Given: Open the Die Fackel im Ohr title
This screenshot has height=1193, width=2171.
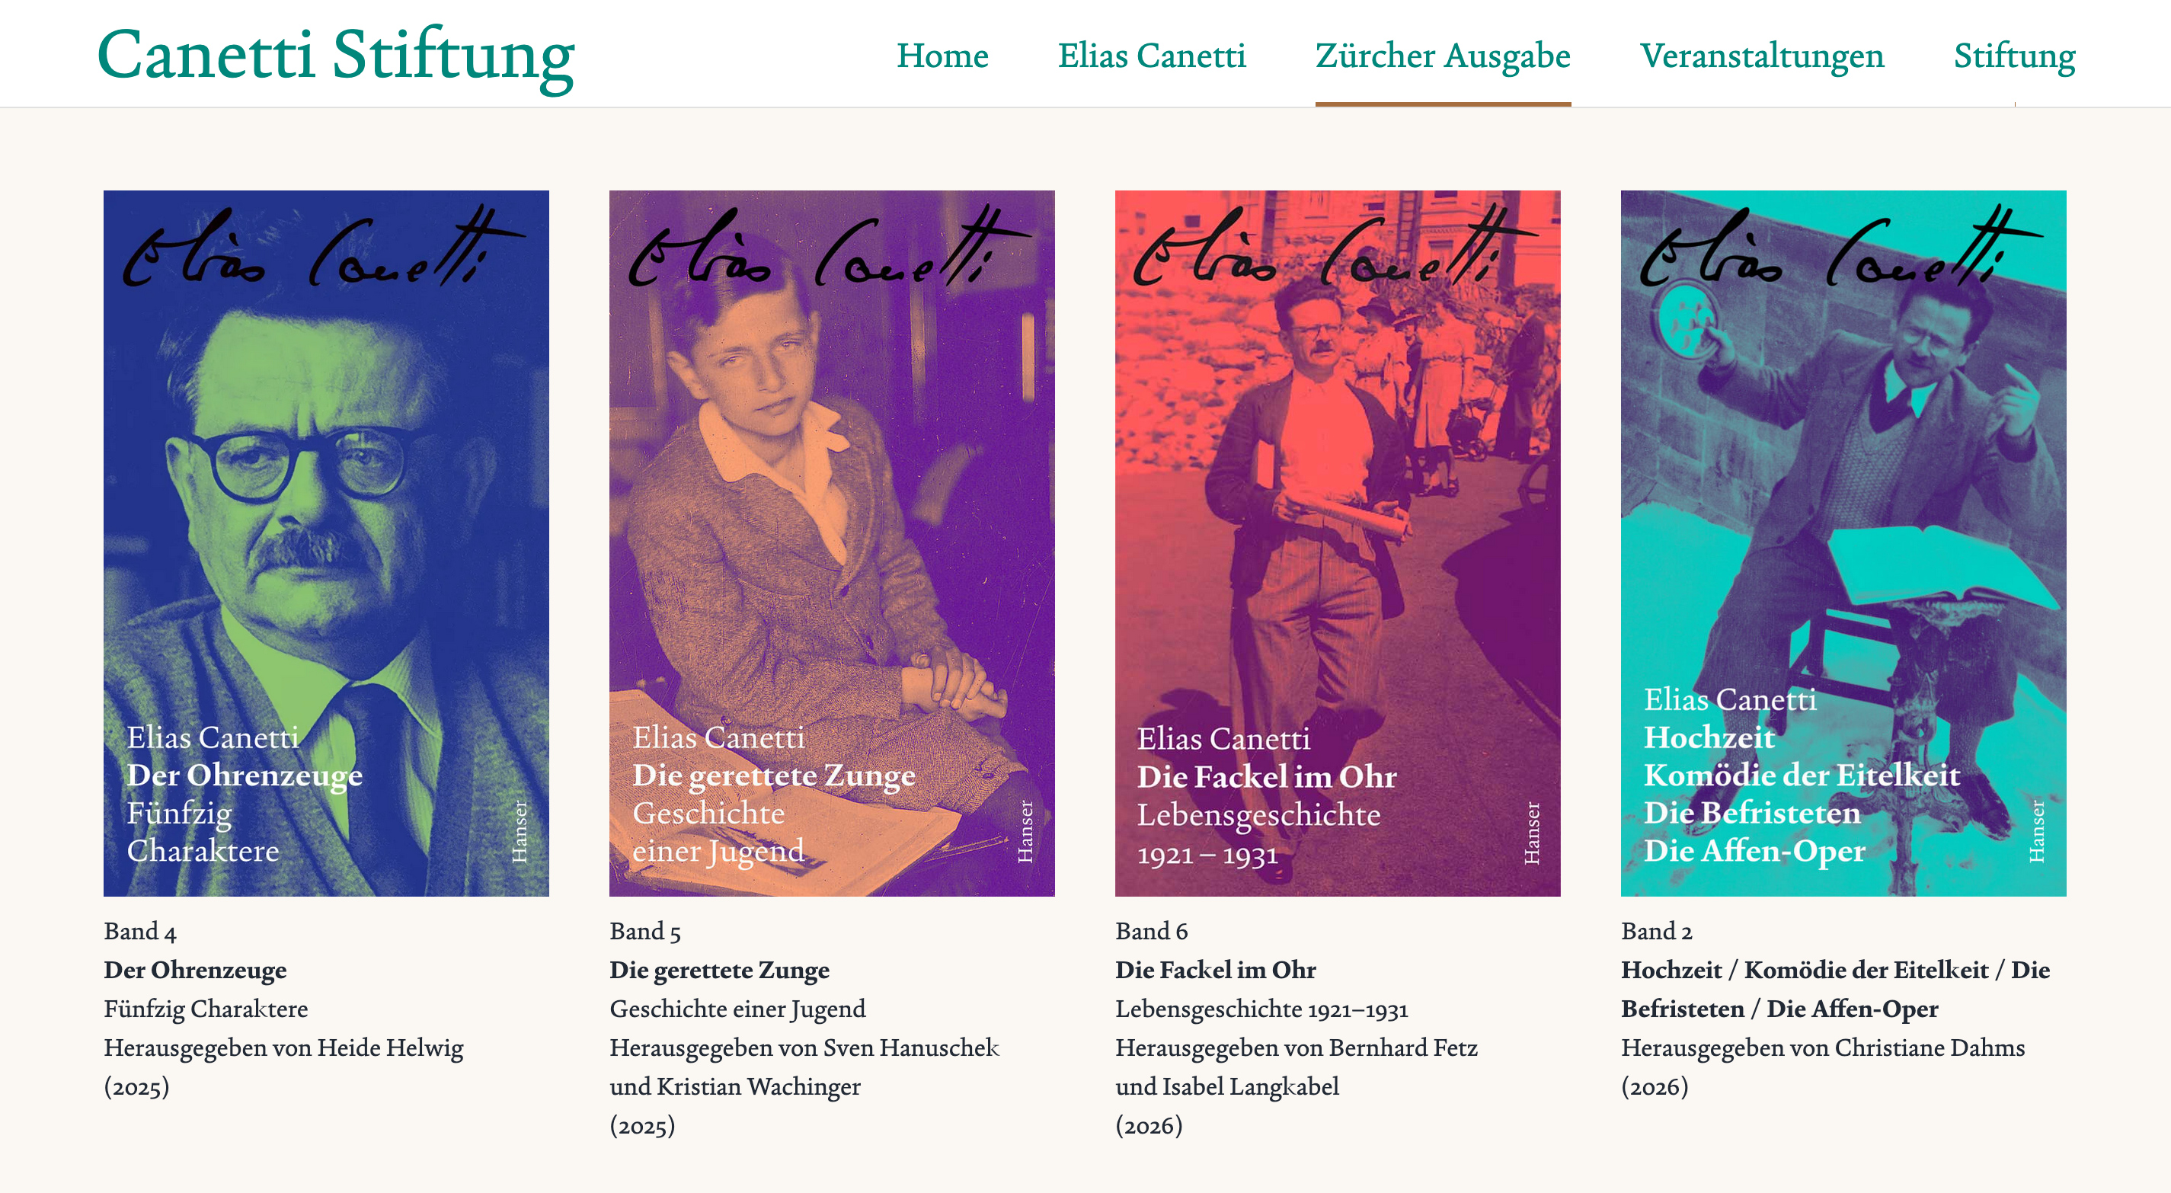Looking at the screenshot, I should 1215,970.
